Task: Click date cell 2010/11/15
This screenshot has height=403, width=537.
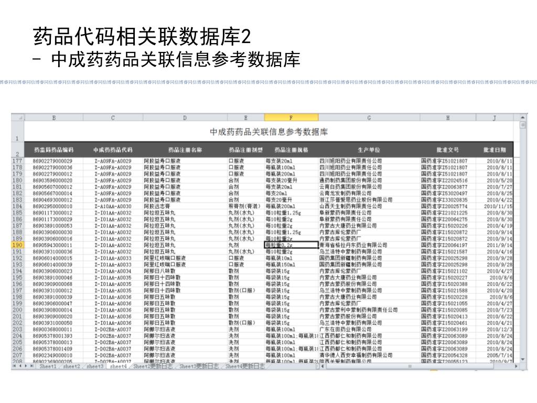Action: (495, 206)
